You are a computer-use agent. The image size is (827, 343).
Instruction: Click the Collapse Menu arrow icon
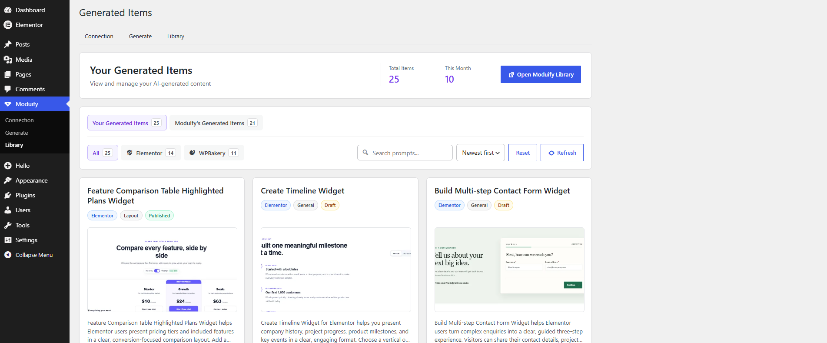point(8,255)
